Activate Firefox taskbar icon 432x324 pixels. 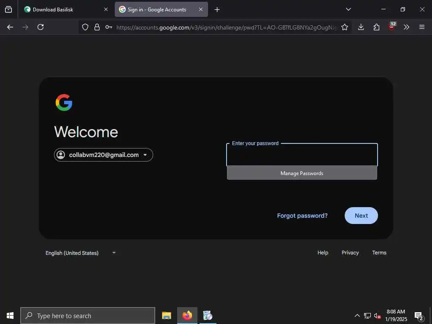[x=187, y=316]
